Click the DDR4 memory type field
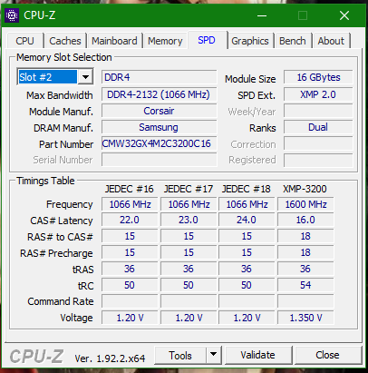This screenshot has height=373, width=368. 160,77
